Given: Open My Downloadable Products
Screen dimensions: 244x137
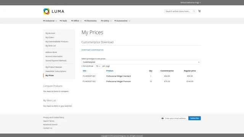Looking at the screenshot, I should pyautogui.click(x=57, y=41).
